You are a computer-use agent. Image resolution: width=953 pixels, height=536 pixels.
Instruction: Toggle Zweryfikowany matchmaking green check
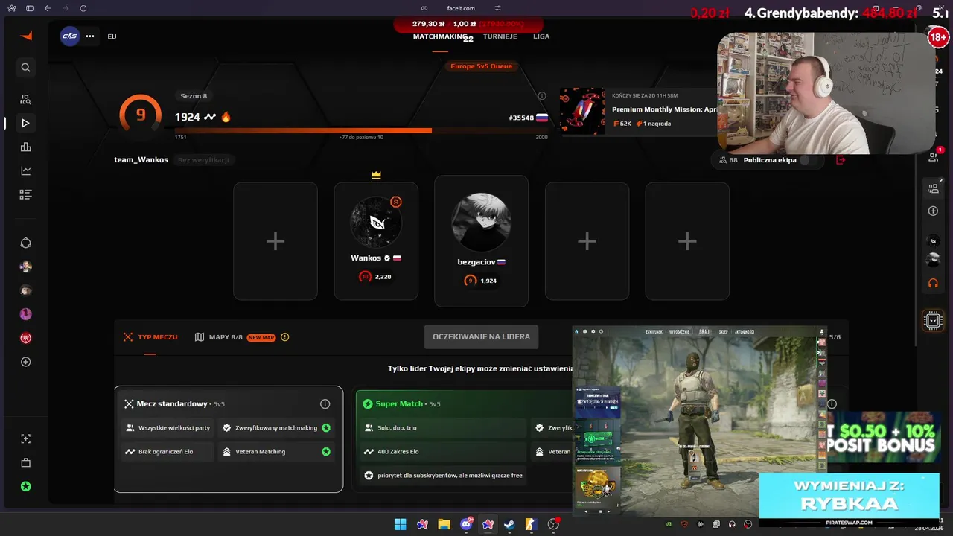[326, 428]
